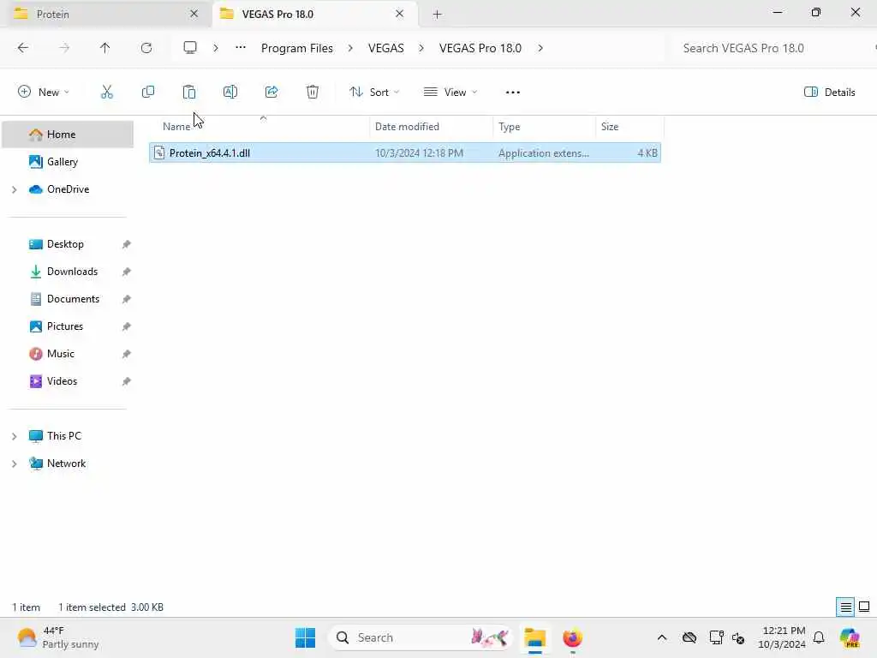Launch Firefox from taskbar

pos(573,637)
